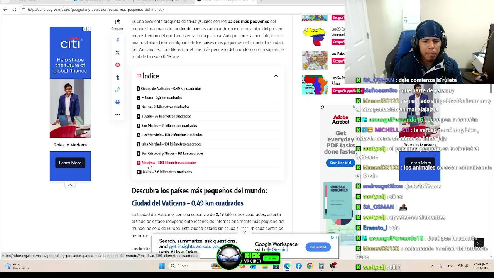Open the OBS Studio taskbar icon
Image resolution: width=494 pixels, height=278 pixels.
pos(333,266)
